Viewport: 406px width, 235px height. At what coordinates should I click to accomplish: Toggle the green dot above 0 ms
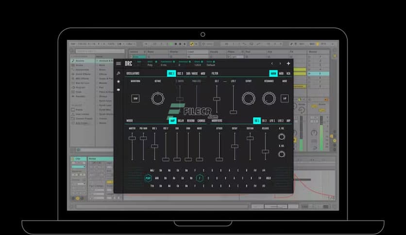click(x=174, y=62)
